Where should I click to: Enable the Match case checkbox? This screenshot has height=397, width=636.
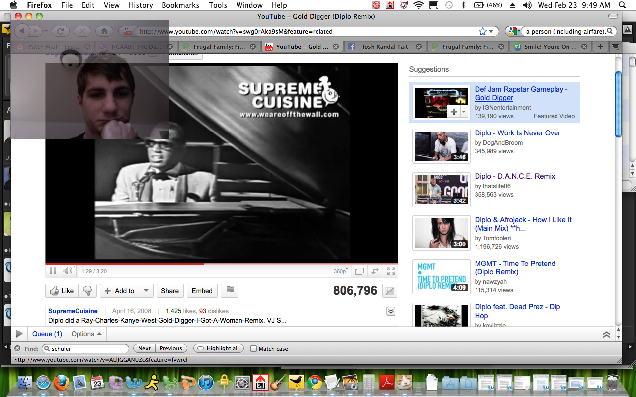[x=253, y=349]
